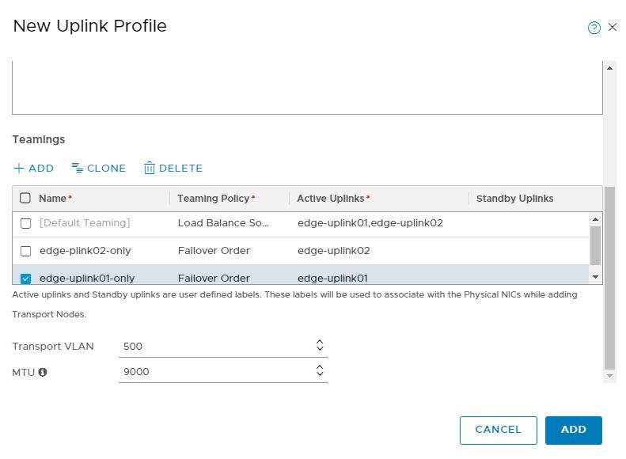Click the plus ADD teaming icon
The width and height of the screenshot is (626, 459).
[x=19, y=168]
